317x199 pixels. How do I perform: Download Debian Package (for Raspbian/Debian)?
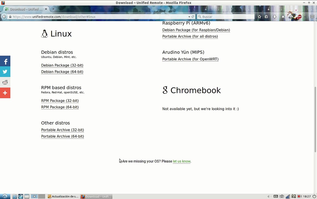(196, 30)
